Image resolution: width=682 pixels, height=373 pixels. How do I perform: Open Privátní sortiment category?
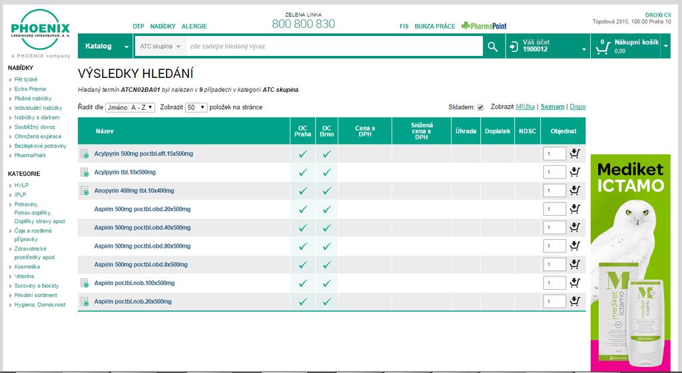(36, 295)
